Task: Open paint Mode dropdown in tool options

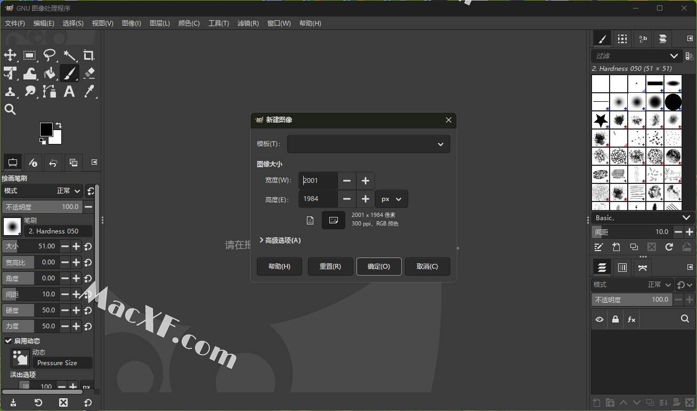Action: pyautogui.click(x=42, y=191)
